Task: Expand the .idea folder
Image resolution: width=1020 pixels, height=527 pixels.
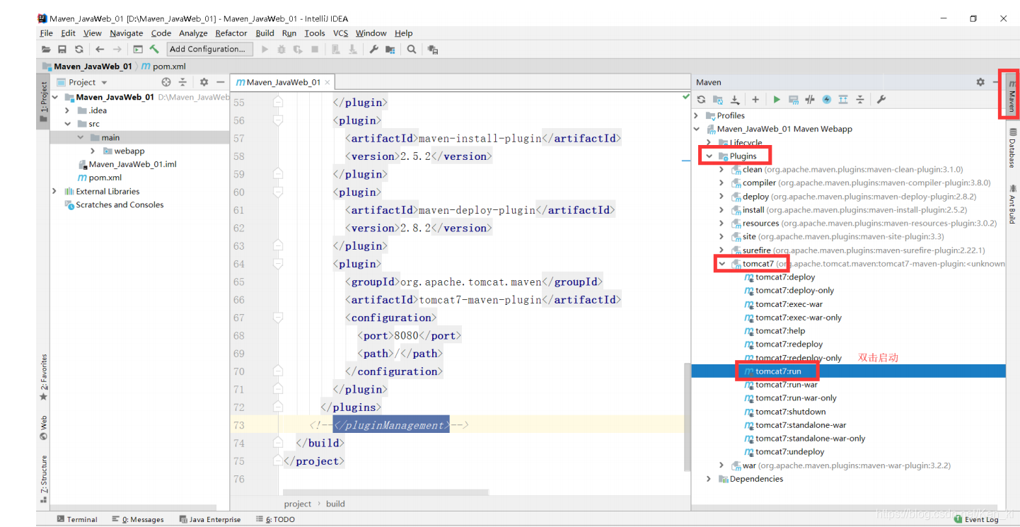Action: (x=67, y=110)
